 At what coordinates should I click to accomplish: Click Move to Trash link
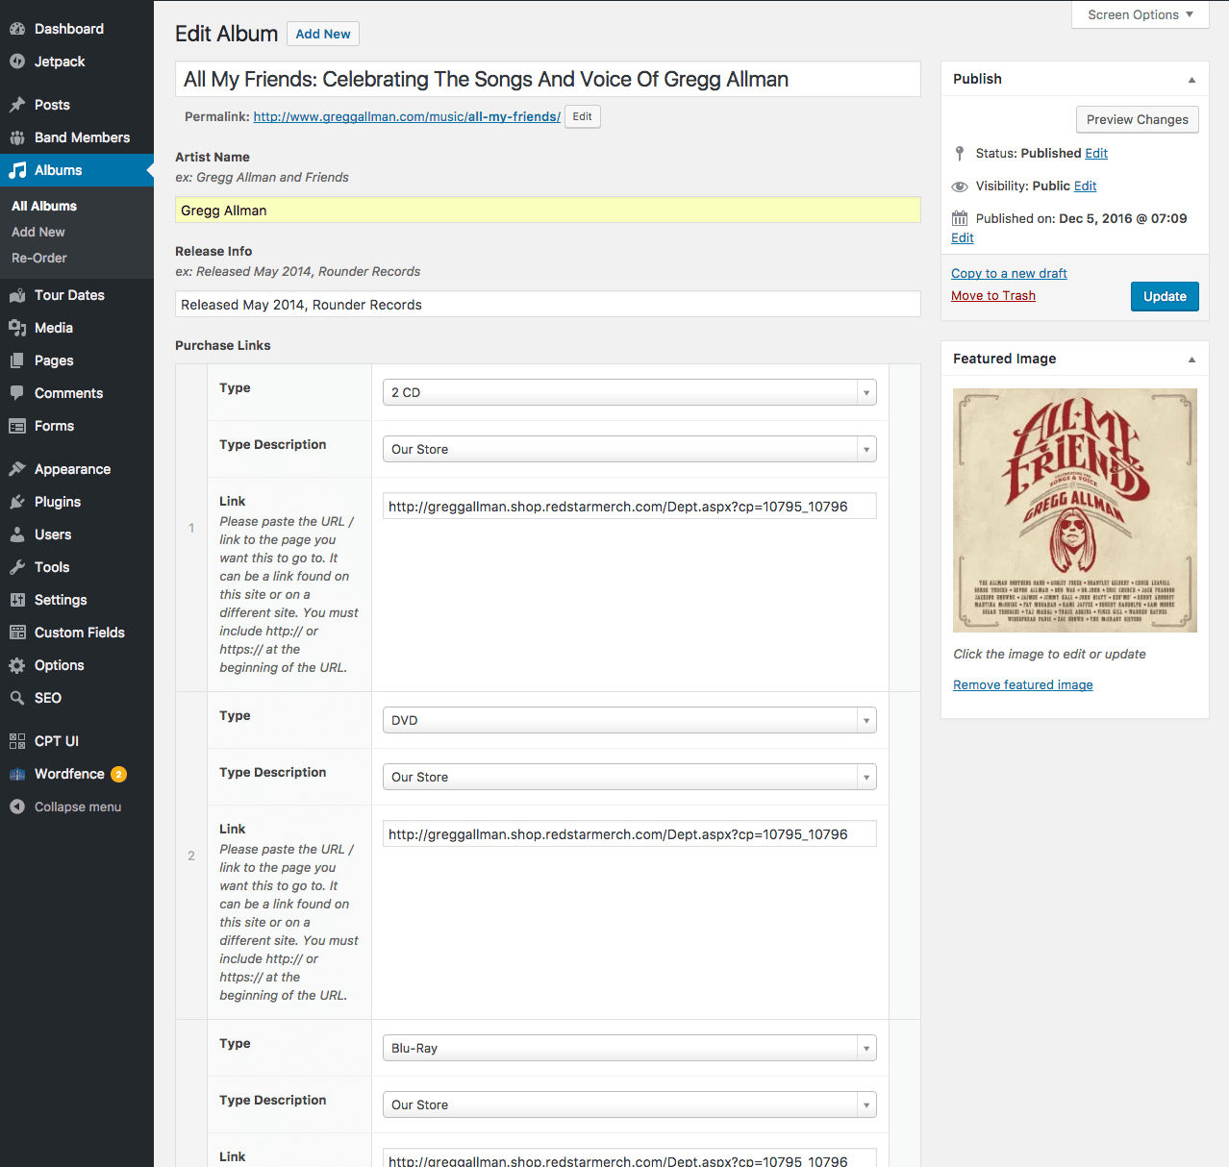coord(993,295)
